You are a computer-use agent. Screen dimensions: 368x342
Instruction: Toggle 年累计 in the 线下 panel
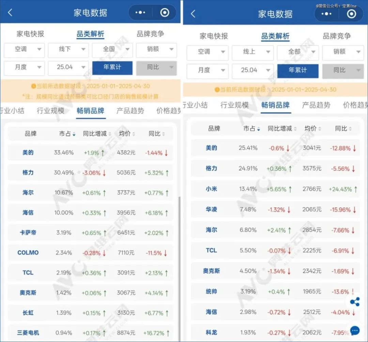(x=112, y=67)
